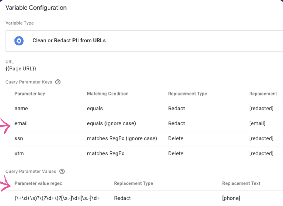Click the question mark beside Query Parameter Keys

[x=58, y=82]
